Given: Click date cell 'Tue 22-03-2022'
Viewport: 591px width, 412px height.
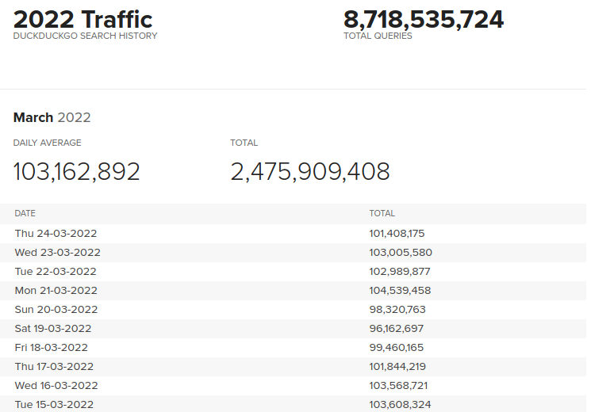Looking at the screenshot, I should tap(56, 272).
